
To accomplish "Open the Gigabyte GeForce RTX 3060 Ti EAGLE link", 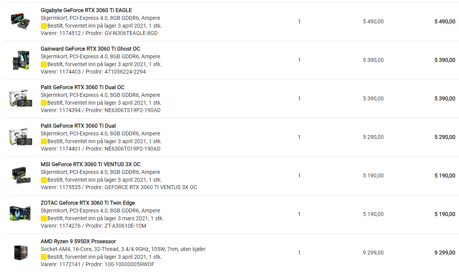I will 86,10.
